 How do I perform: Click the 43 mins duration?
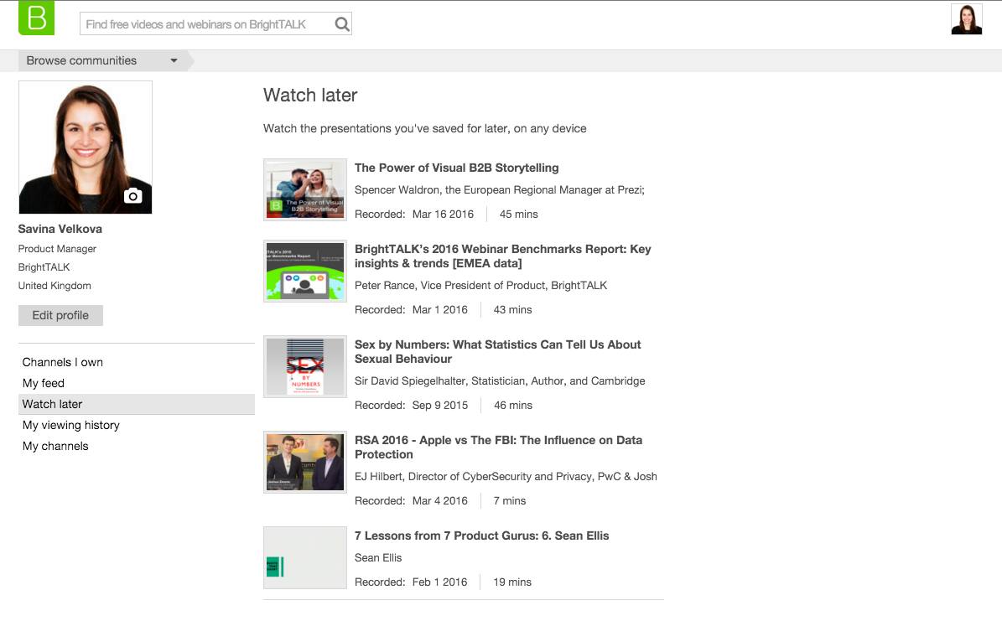[512, 310]
